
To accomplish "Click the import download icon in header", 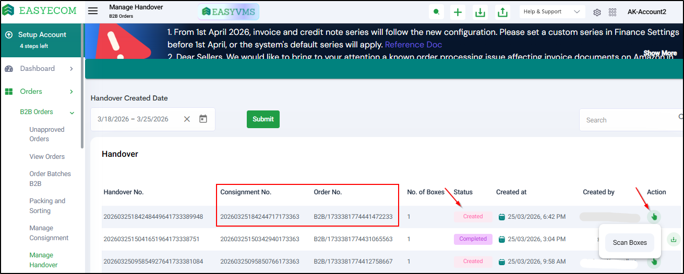I will 480,12.
